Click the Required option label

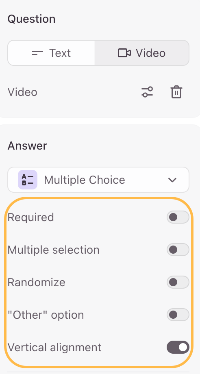coord(31,217)
